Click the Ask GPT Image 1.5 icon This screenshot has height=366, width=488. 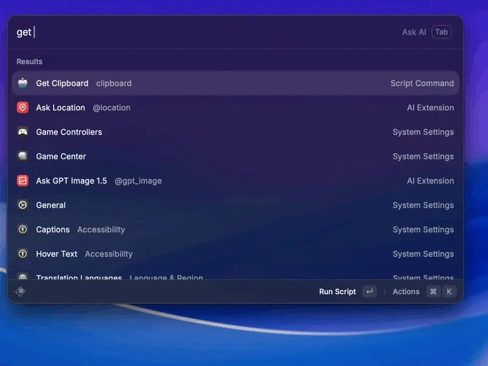tap(23, 181)
